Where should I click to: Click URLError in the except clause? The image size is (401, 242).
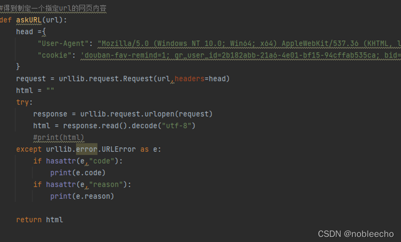point(119,149)
